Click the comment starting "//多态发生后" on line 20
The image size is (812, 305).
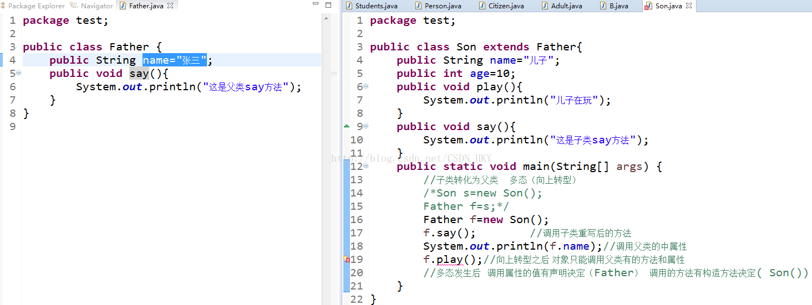pyautogui.click(x=616, y=273)
